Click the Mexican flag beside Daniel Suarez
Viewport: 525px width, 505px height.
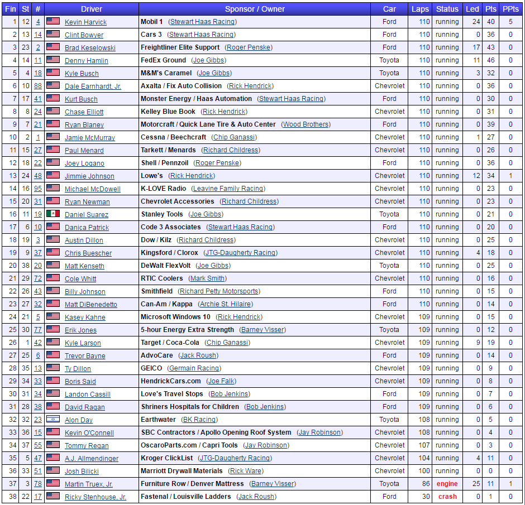(x=53, y=214)
